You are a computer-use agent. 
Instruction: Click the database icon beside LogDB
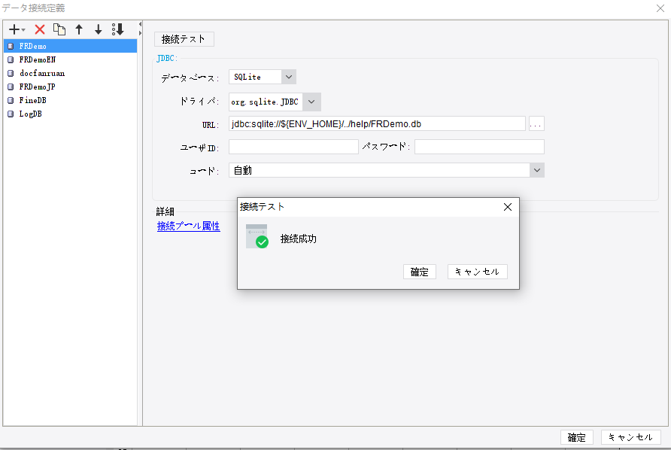click(x=11, y=114)
